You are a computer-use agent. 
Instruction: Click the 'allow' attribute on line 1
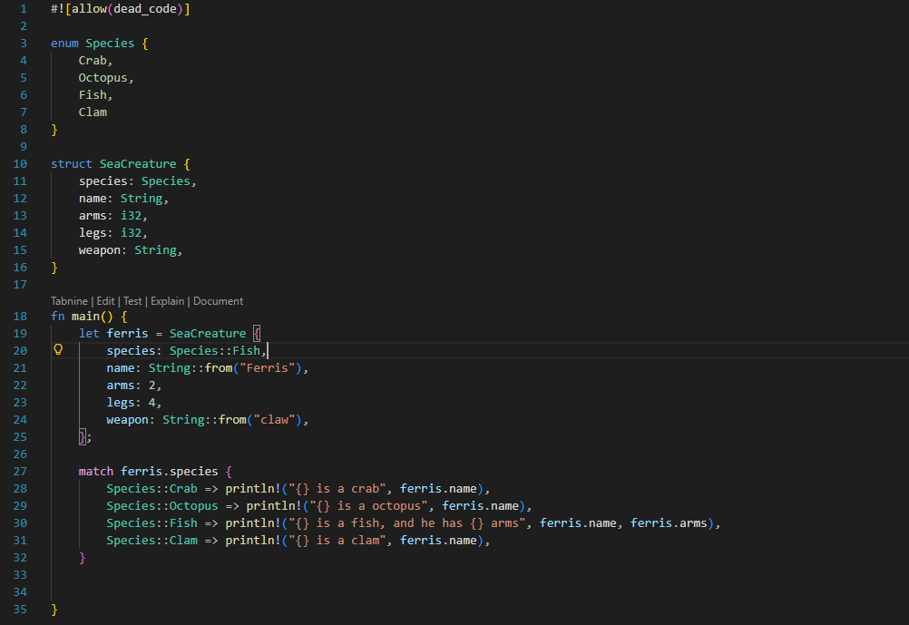coord(89,9)
